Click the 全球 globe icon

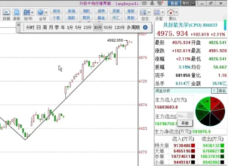(40, 12)
